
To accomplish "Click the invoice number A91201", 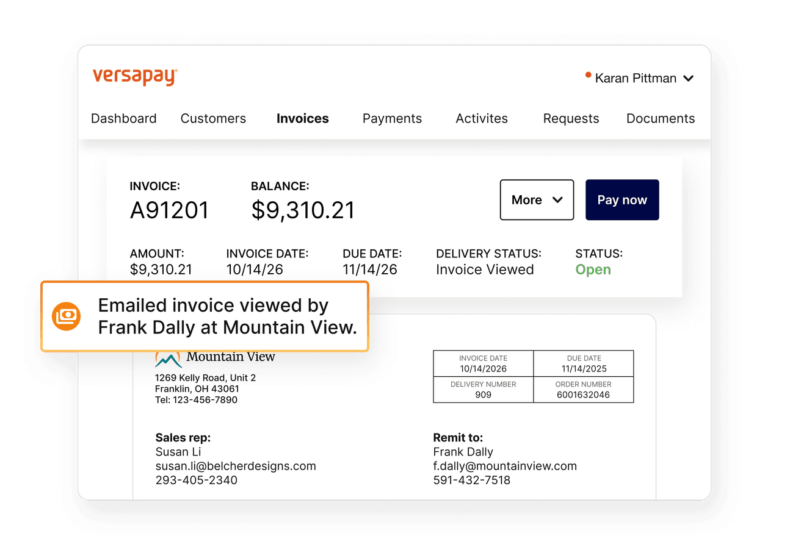I will tap(169, 210).
